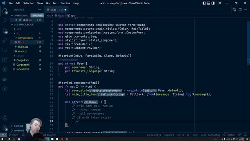The height and width of the screenshot is (141, 250).
Task: Split the editor right
Action: point(240,10)
